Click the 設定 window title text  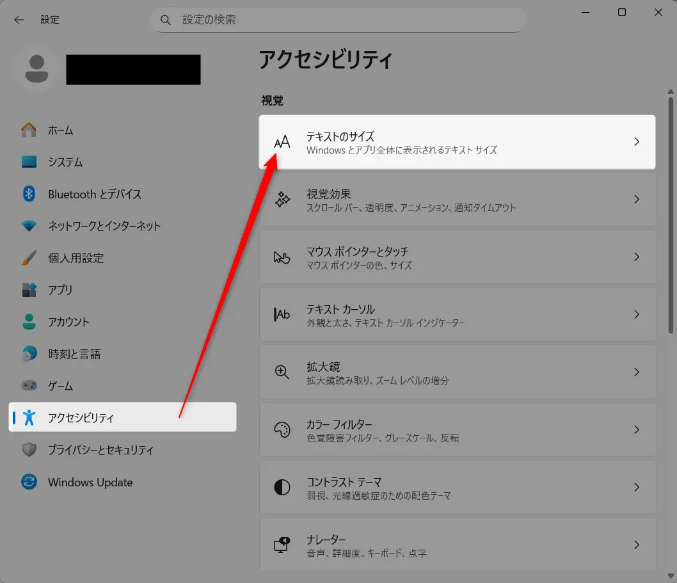point(50,20)
